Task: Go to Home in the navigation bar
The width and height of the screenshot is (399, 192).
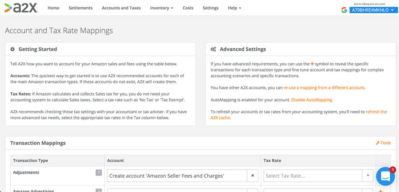Action: coord(54,8)
